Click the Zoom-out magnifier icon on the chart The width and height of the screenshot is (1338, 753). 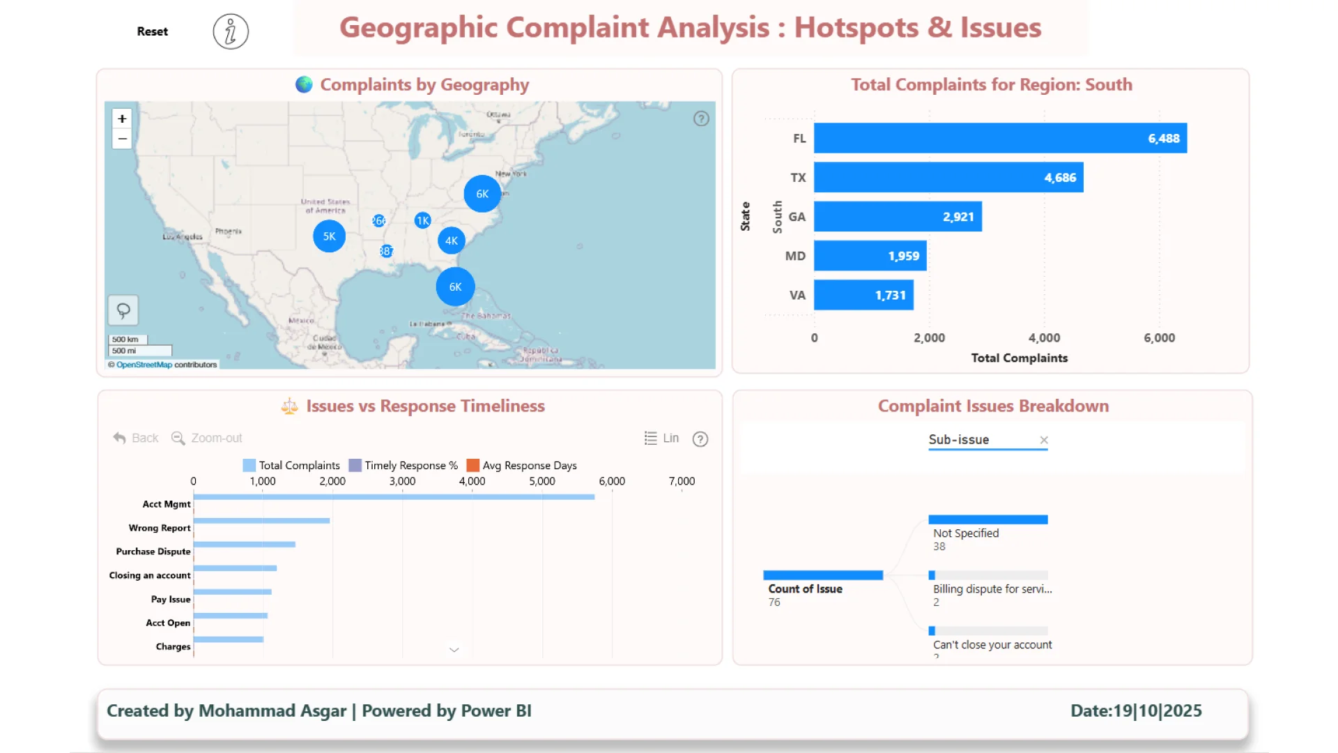point(177,438)
